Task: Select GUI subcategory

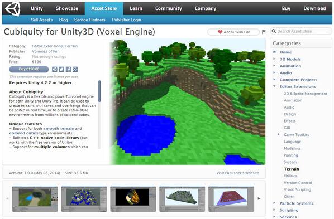Action: point(287,128)
